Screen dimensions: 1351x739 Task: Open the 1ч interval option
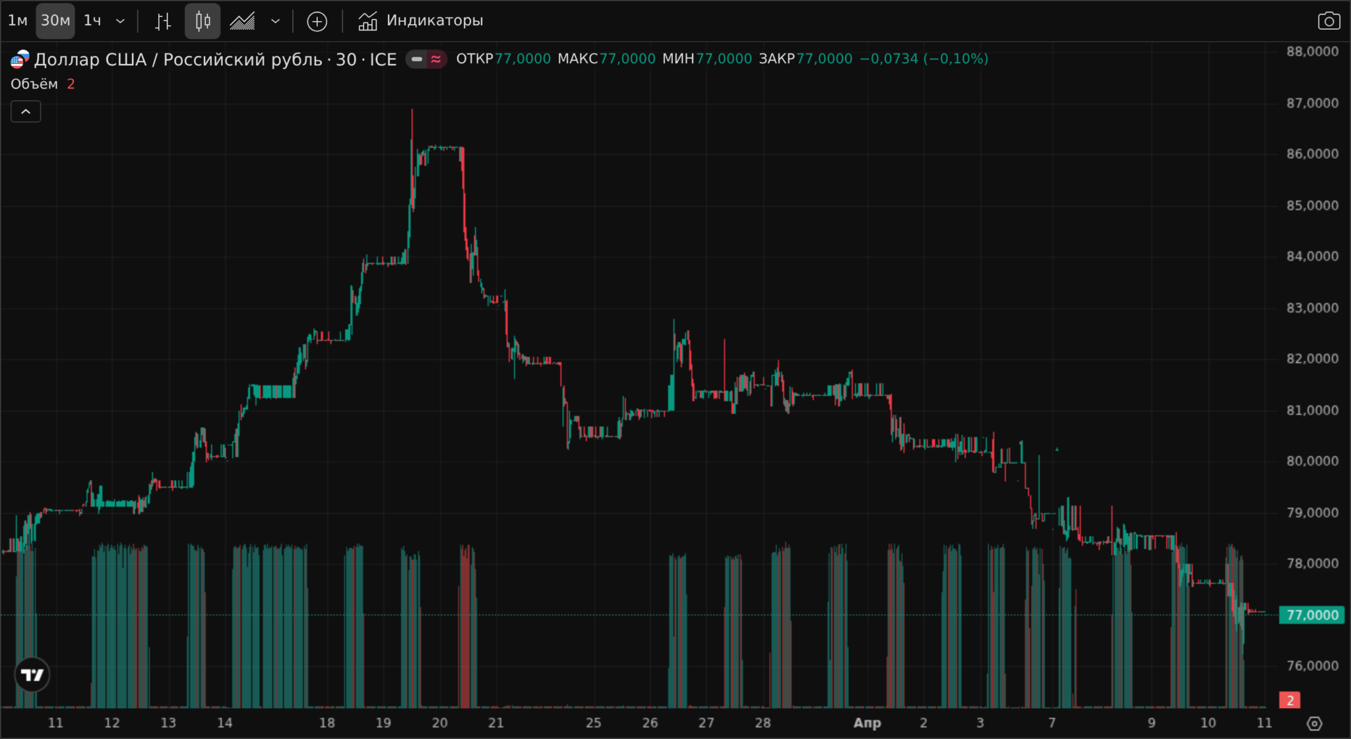coord(92,20)
